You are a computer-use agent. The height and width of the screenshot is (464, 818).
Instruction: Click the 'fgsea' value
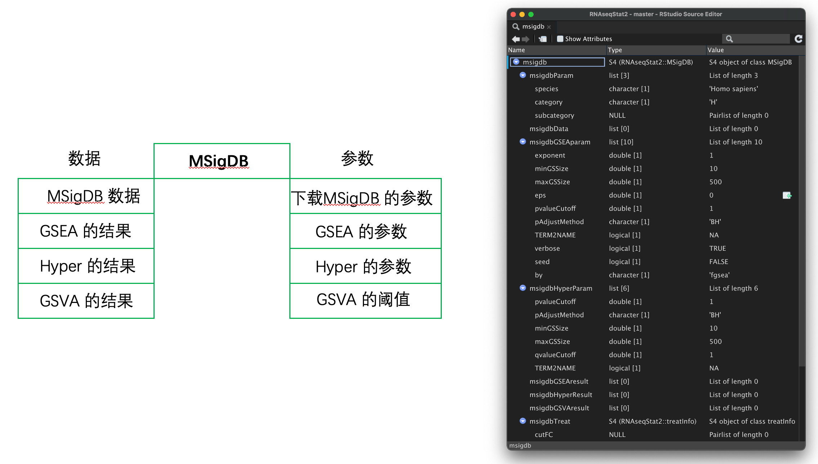click(x=719, y=275)
